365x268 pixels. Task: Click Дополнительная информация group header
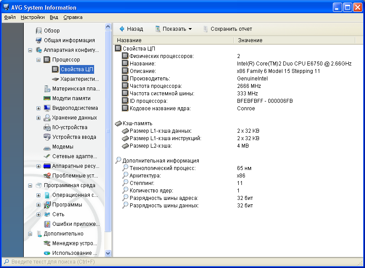point(161,161)
